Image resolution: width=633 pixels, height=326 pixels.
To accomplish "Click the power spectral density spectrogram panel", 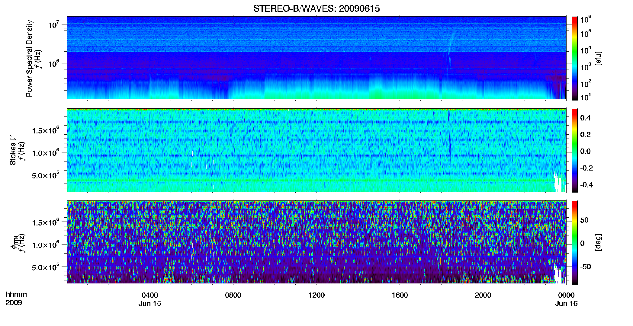I will click(316, 58).
